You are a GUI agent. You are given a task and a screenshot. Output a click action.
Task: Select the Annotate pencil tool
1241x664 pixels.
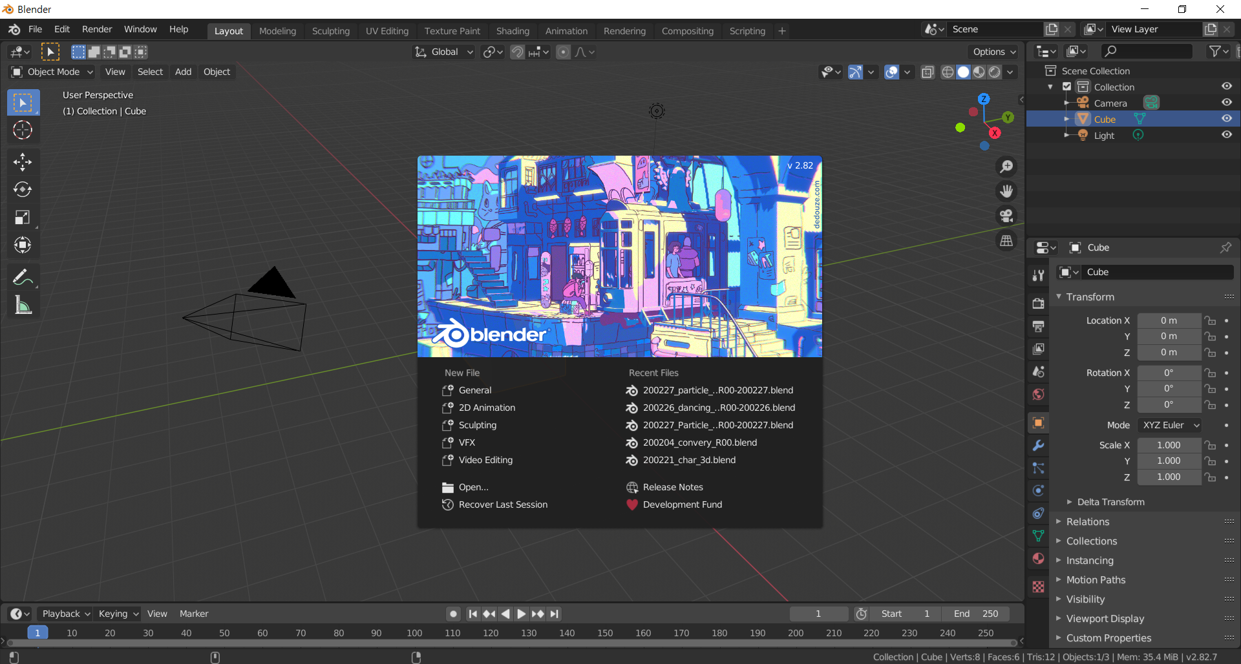click(23, 277)
